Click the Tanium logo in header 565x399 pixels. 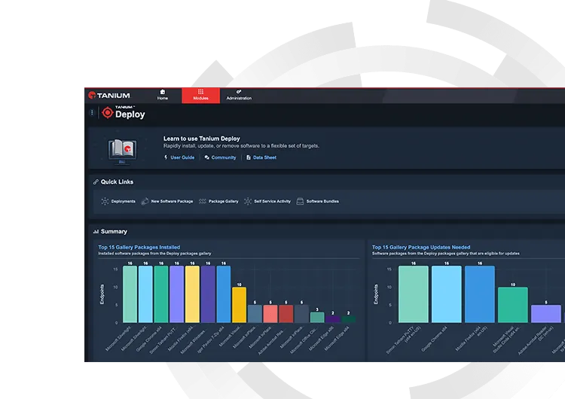109,96
